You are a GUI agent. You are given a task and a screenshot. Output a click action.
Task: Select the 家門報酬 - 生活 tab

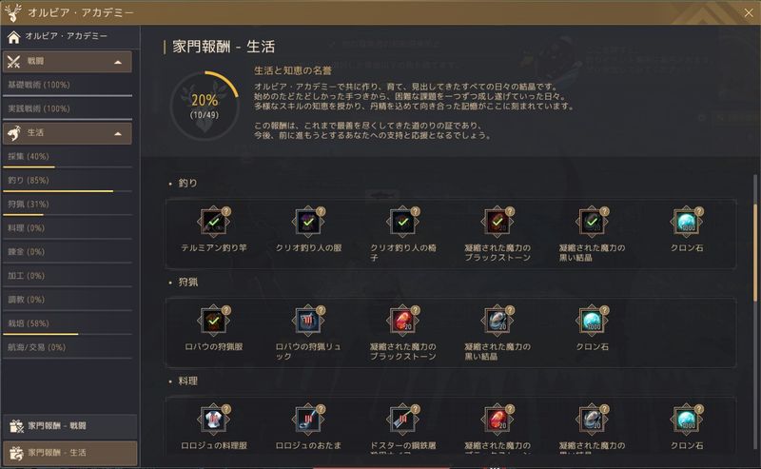pyautogui.click(x=69, y=453)
